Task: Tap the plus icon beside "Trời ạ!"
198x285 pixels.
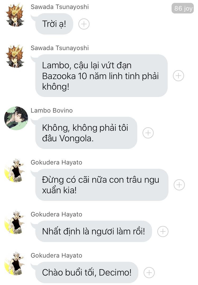Action: click(x=84, y=24)
